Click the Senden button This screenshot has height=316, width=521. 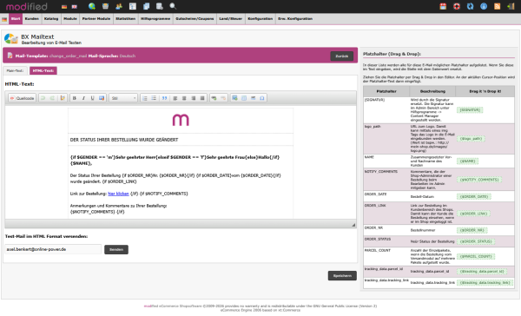[116, 249]
